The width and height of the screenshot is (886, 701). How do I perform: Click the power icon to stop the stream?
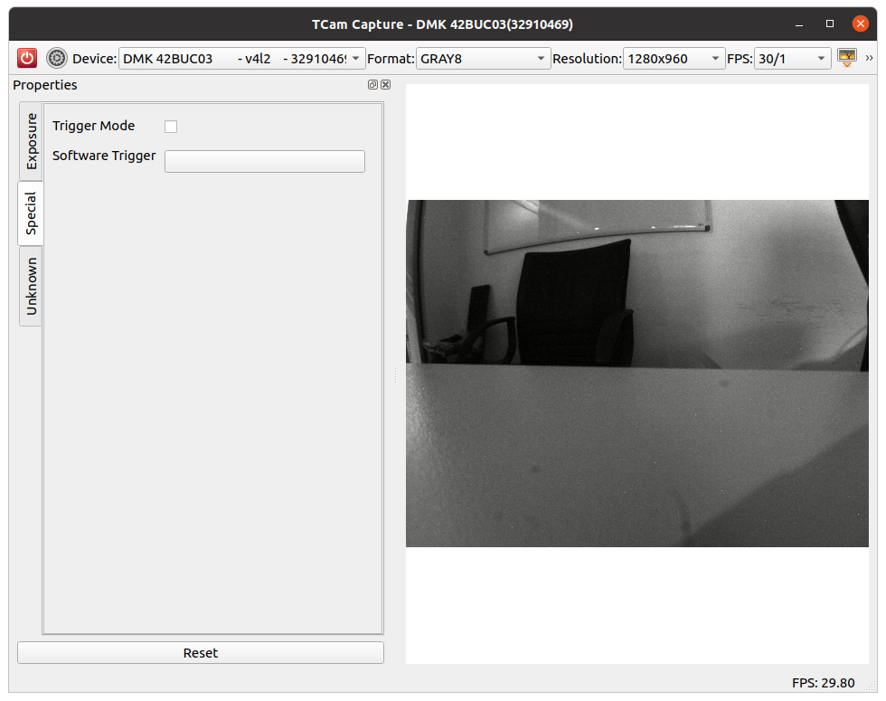click(x=26, y=57)
